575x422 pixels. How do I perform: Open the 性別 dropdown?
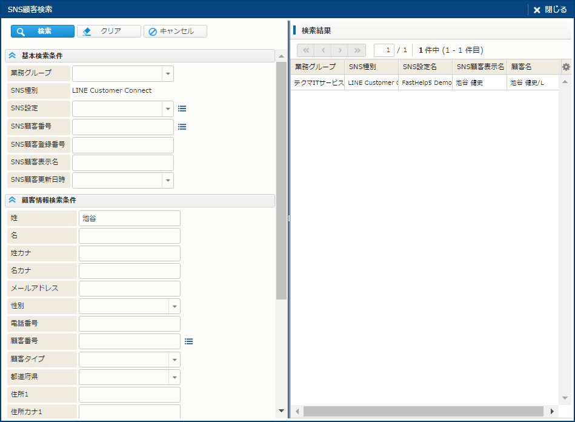coord(174,306)
